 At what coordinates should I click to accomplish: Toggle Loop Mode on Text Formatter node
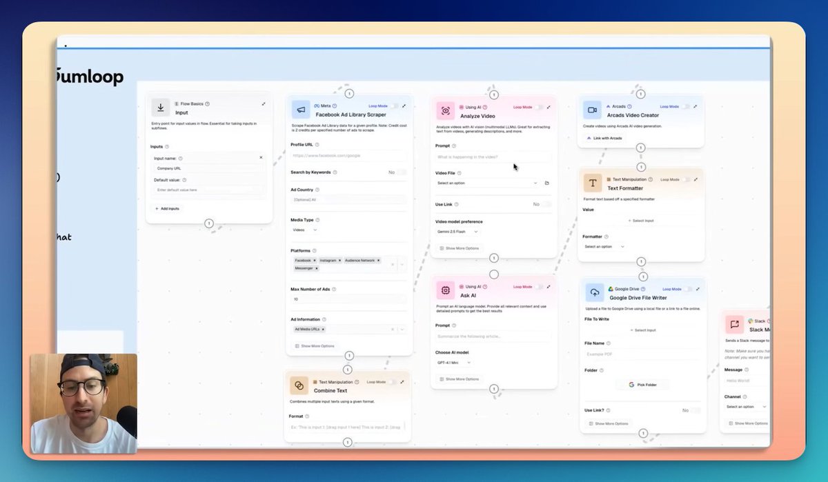pyautogui.click(x=687, y=179)
